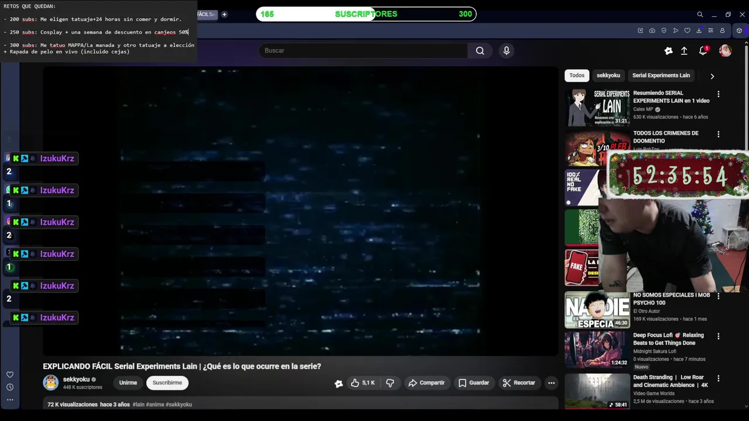
Task: Dislike the video with thumbs down
Action: (390, 383)
